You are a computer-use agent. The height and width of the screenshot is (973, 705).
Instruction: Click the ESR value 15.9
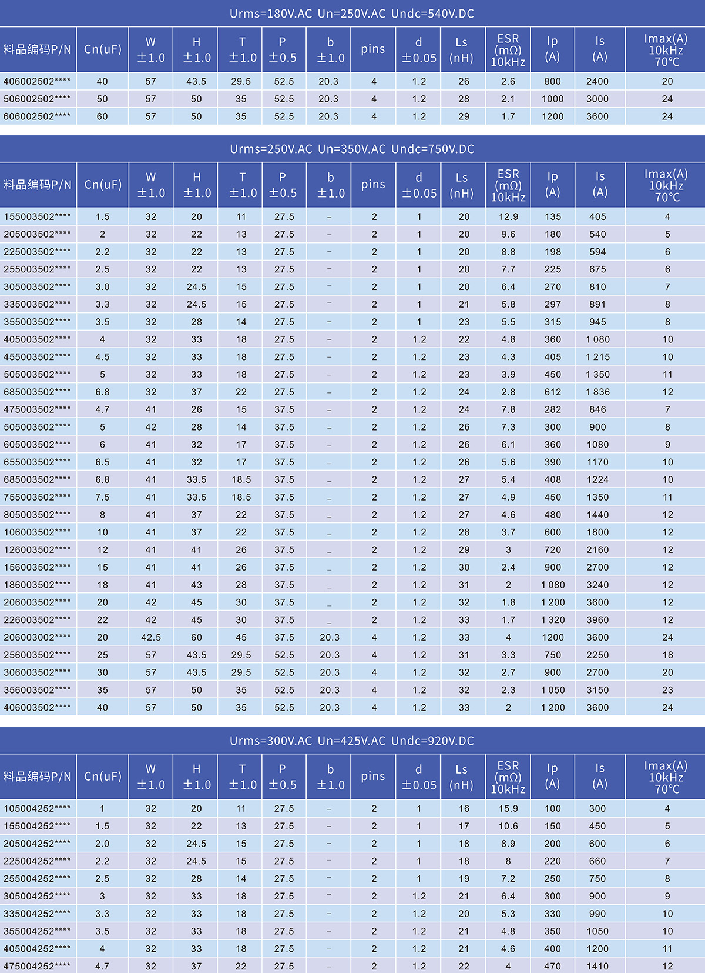pyautogui.click(x=508, y=809)
